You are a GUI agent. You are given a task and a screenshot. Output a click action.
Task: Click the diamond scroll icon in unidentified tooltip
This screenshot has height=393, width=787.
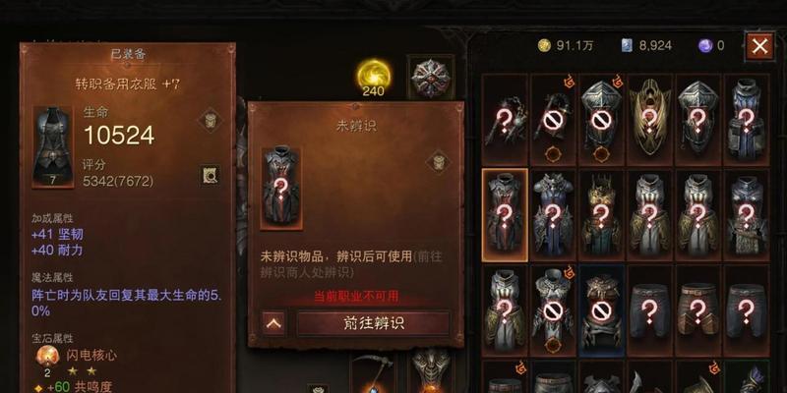[x=436, y=161]
